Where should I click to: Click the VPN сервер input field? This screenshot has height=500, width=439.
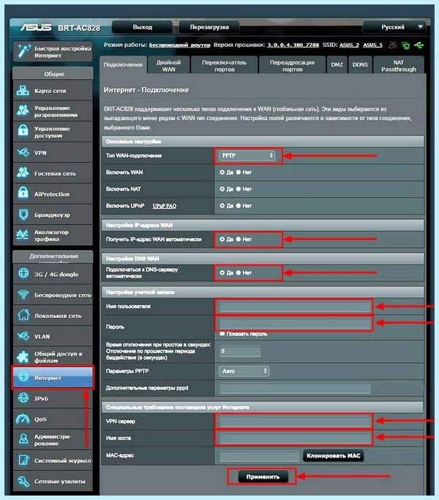[295, 422]
